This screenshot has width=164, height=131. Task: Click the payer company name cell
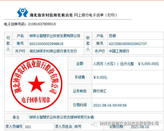click(56, 36)
